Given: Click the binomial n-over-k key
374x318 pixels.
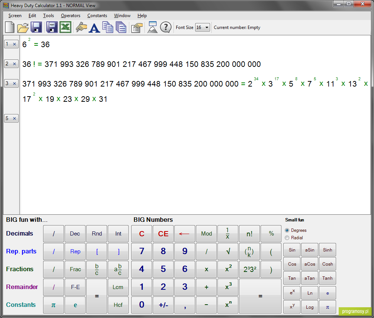Looking at the screenshot, I should (249, 251).
